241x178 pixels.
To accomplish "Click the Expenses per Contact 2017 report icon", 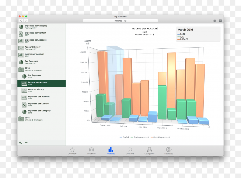I will 21,34.
